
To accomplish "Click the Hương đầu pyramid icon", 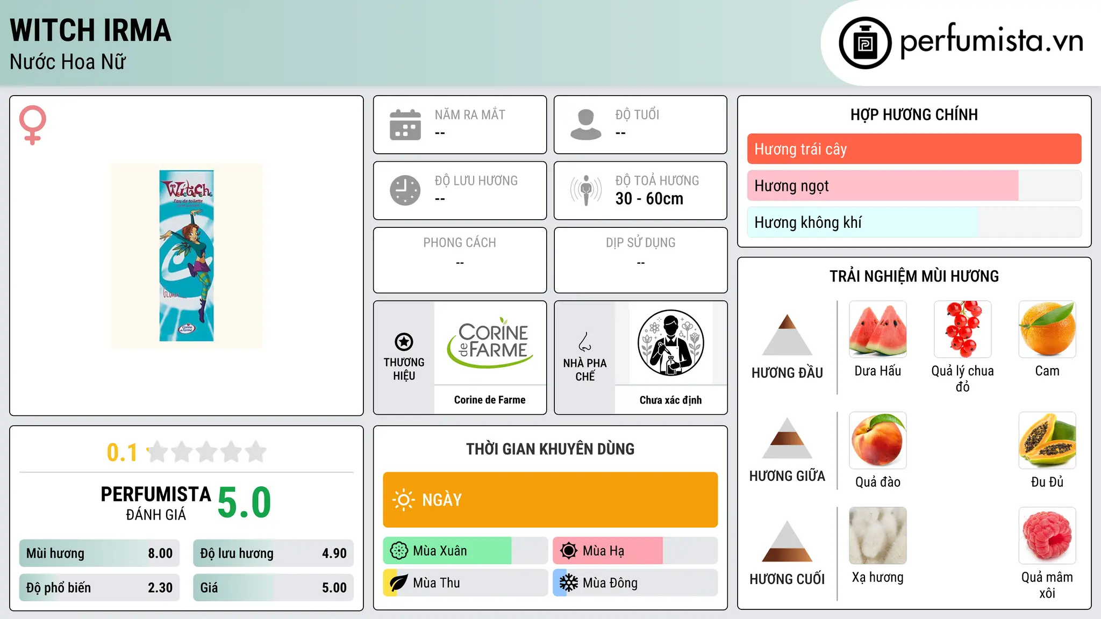I will 787,335.
